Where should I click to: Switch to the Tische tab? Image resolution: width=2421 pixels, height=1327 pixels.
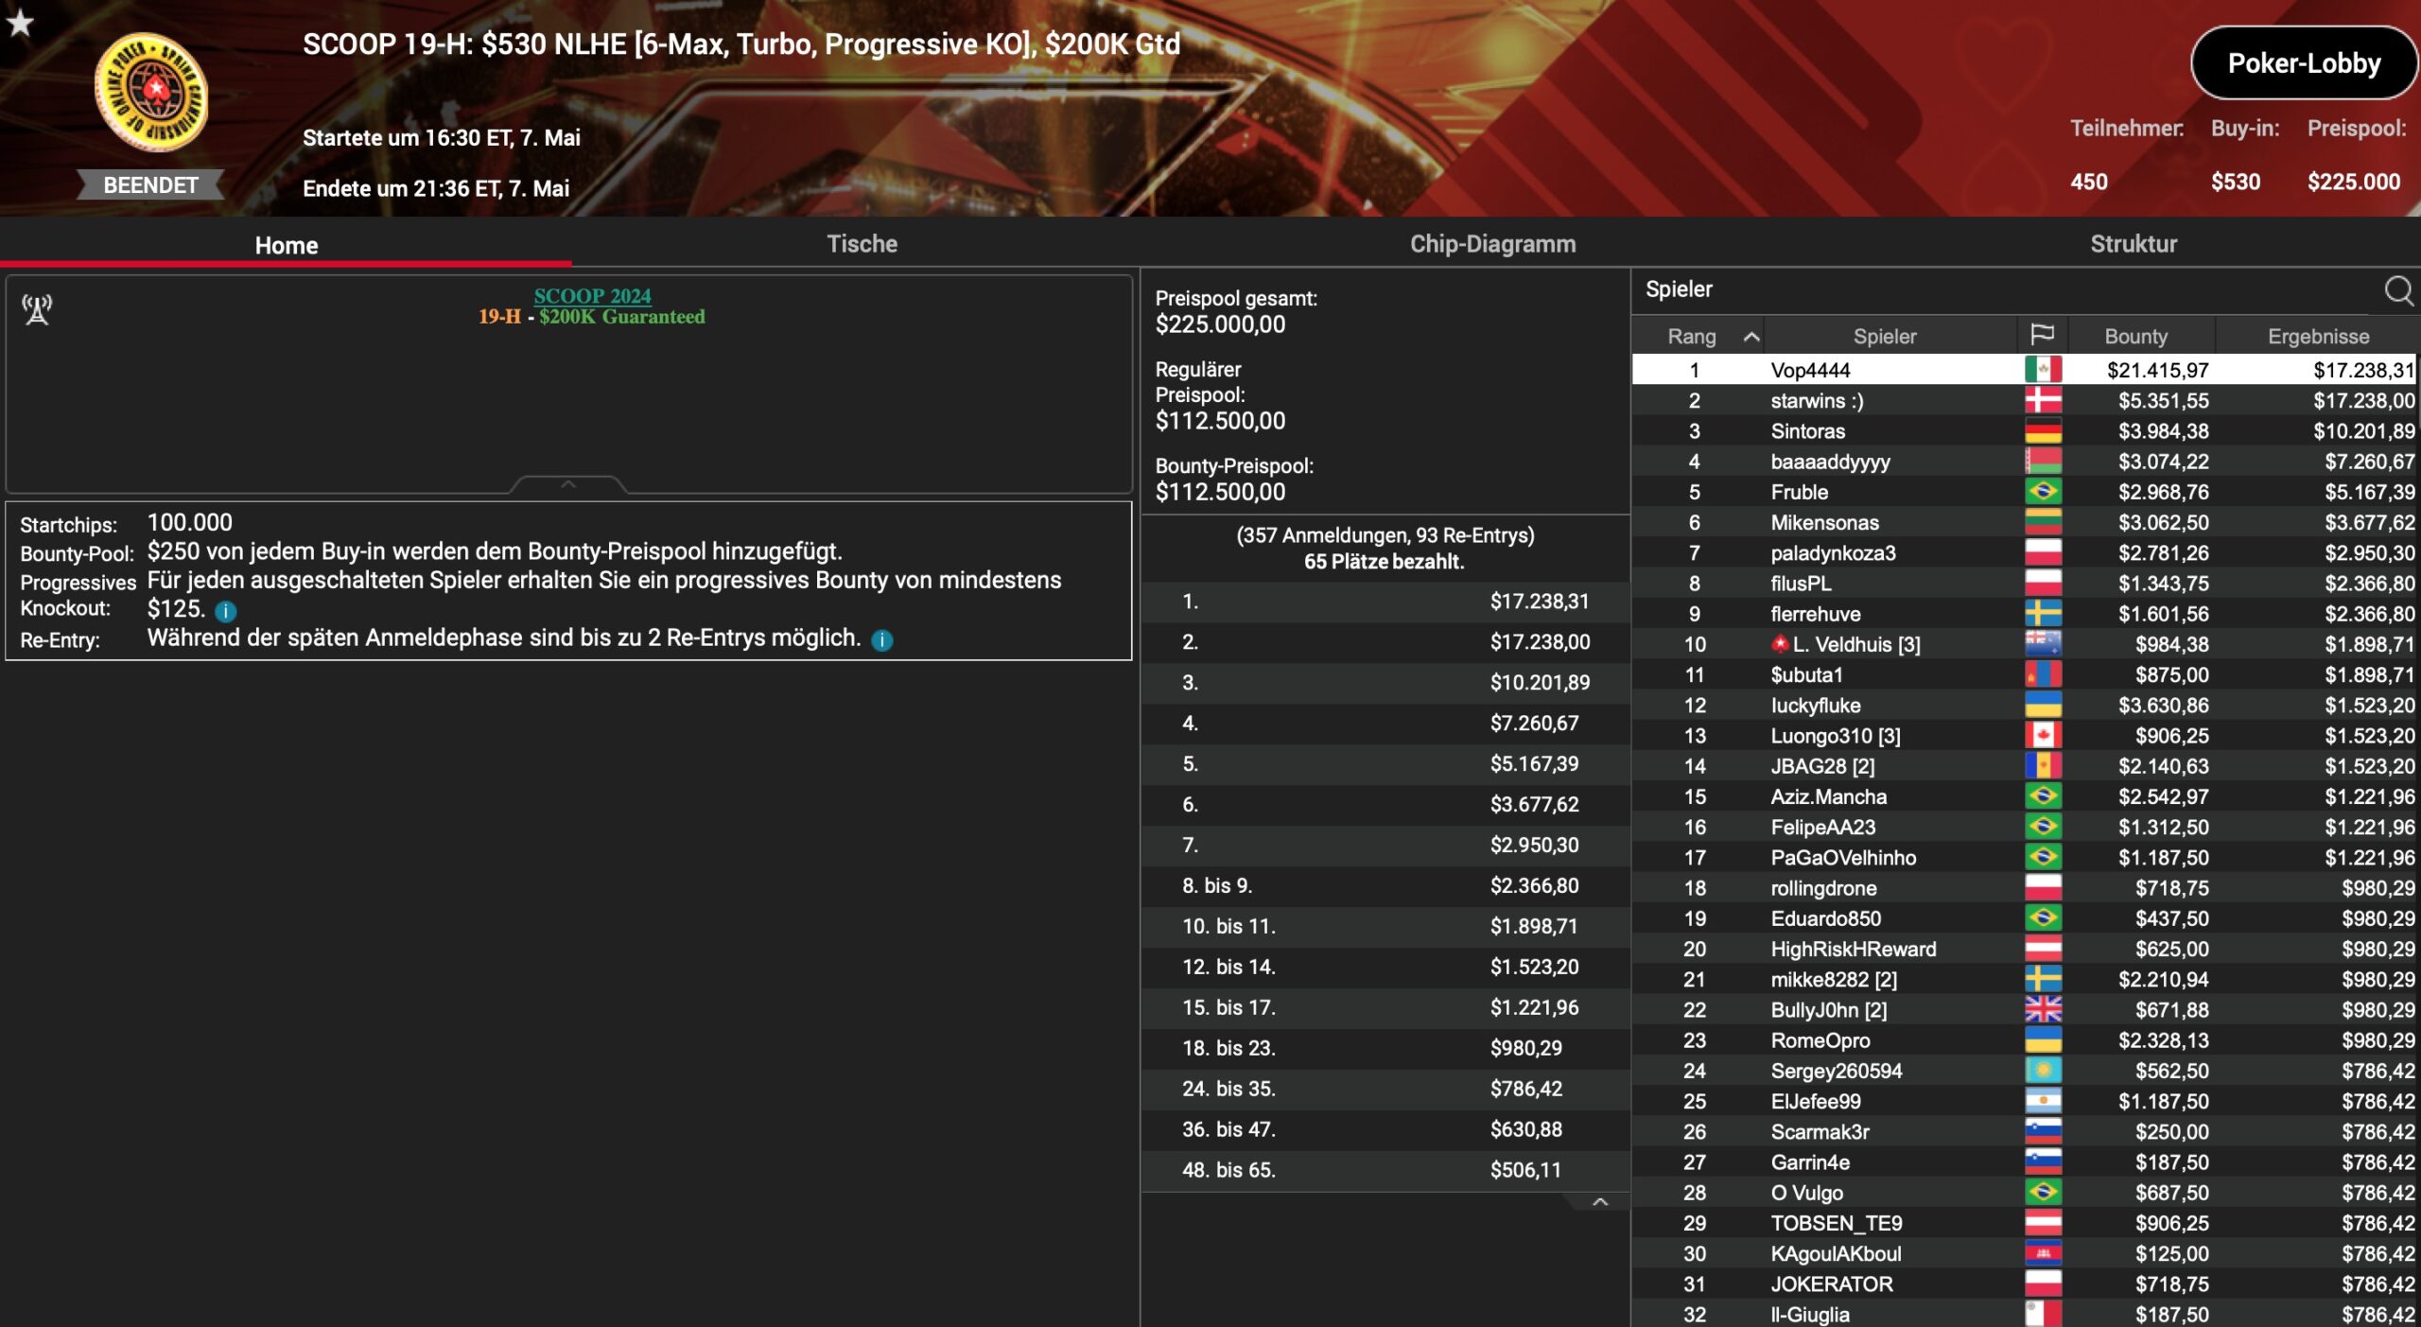pos(862,244)
